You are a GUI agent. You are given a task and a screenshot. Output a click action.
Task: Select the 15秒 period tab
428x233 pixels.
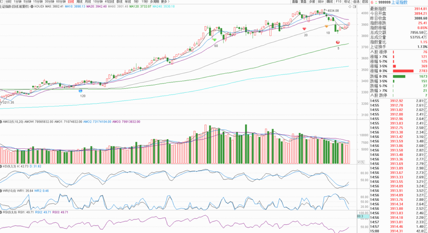pos(145,2)
